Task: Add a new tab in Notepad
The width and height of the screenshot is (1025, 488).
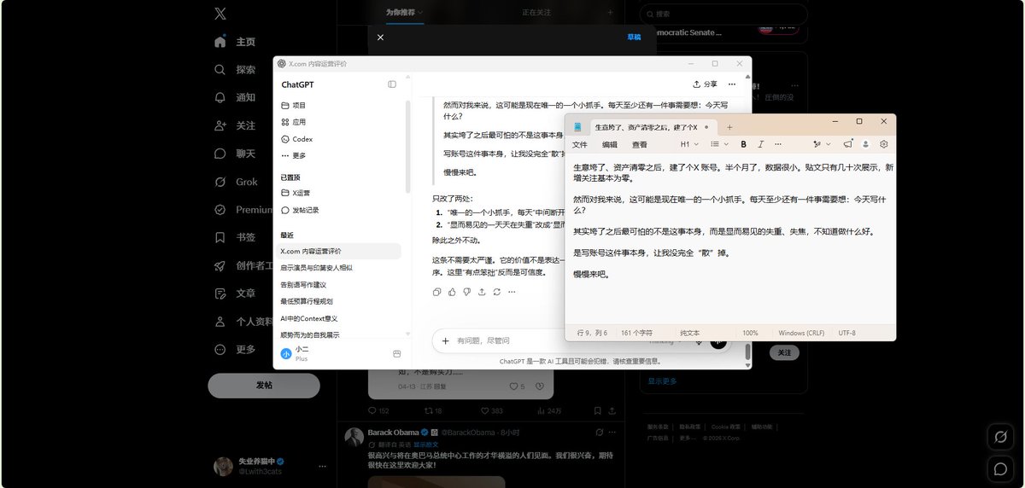Action: pyautogui.click(x=729, y=127)
